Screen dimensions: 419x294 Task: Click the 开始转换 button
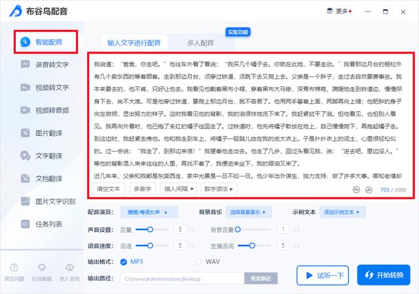(x=384, y=275)
